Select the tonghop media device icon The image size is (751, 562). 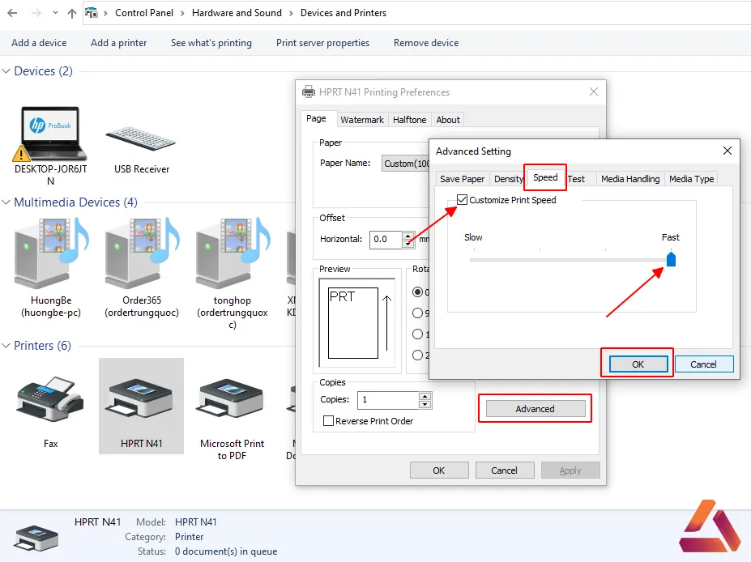(x=233, y=253)
